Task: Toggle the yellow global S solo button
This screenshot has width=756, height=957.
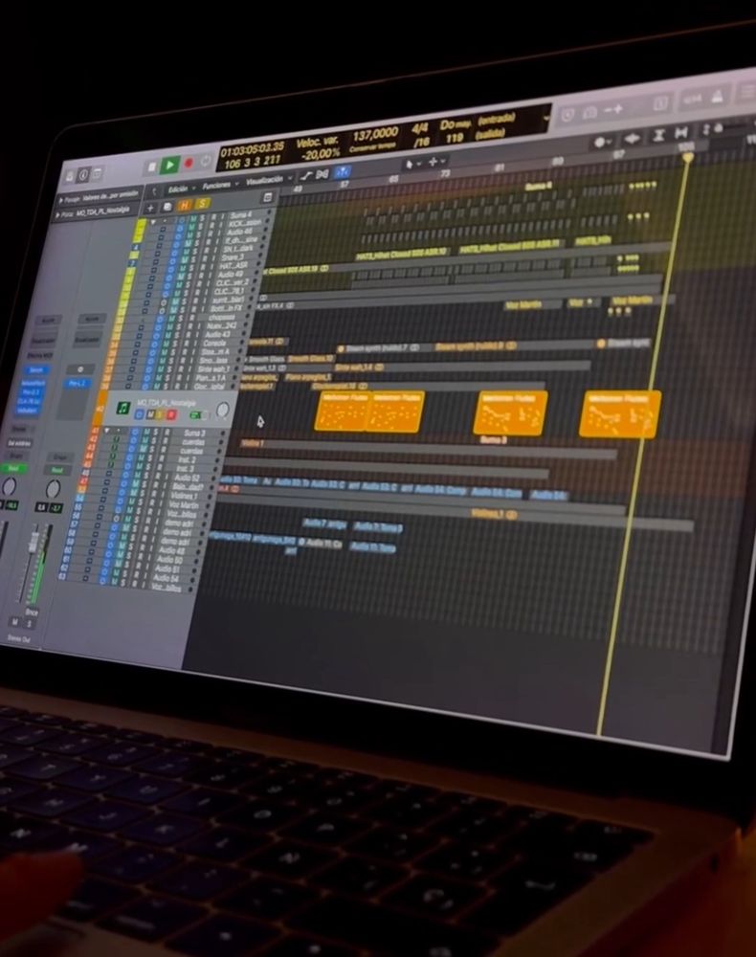Action: [202, 204]
